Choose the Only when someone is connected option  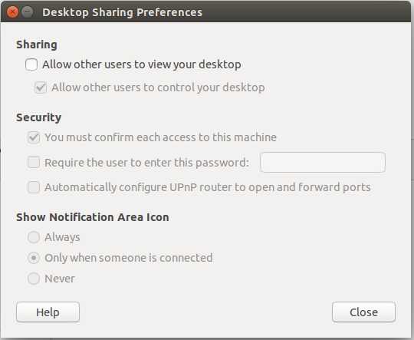34,258
